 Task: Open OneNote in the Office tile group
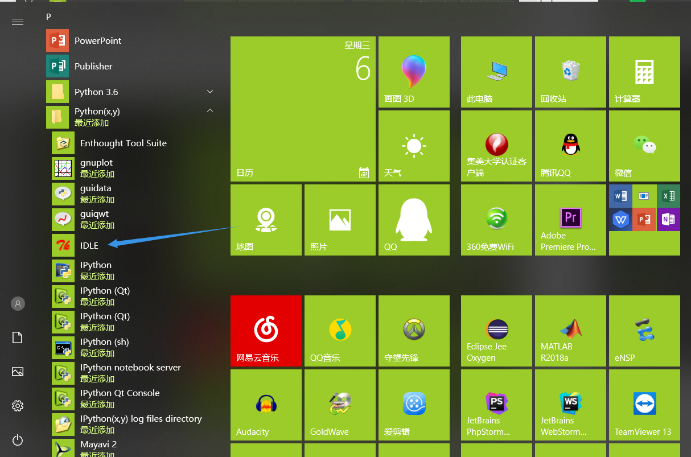[668, 219]
